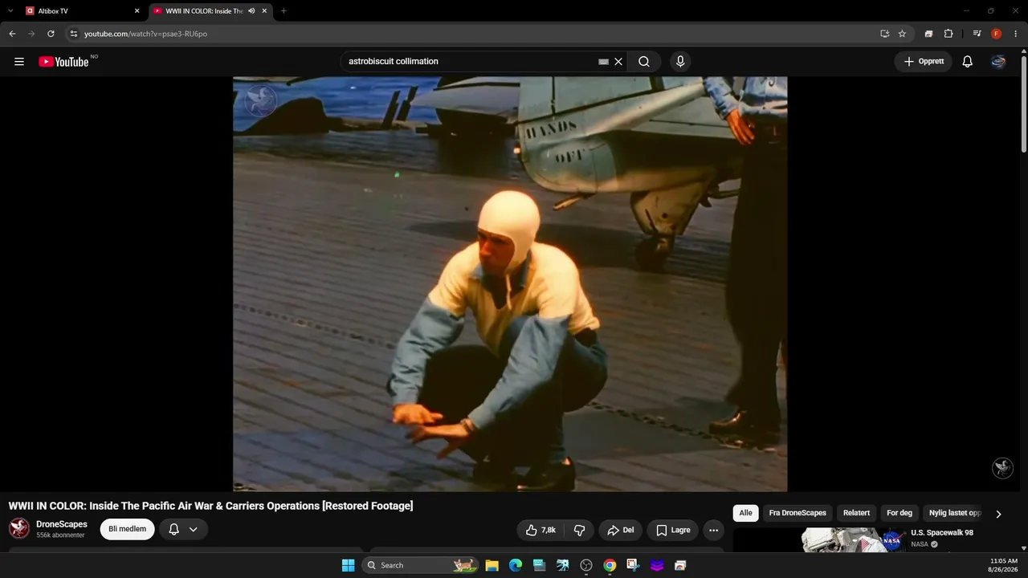Select the Fra DroneScapes filter chip
The height and width of the screenshot is (578, 1028).
click(798, 513)
